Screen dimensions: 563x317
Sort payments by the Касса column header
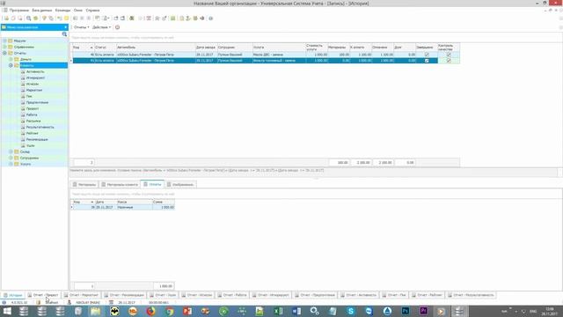tap(135, 202)
